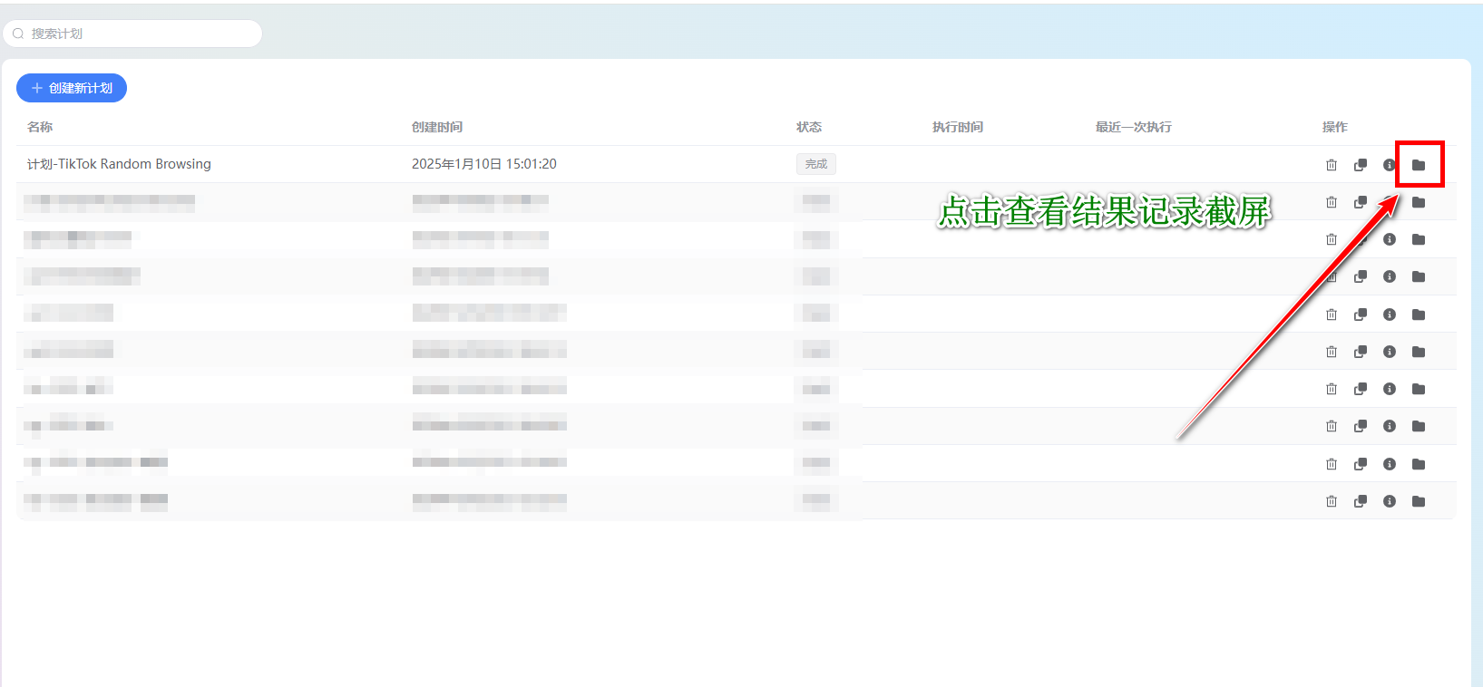The width and height of the screenshot is (1483, 687).
Task: Delete the TikTok Random Browsing plan
Action: click(1332, 165)
